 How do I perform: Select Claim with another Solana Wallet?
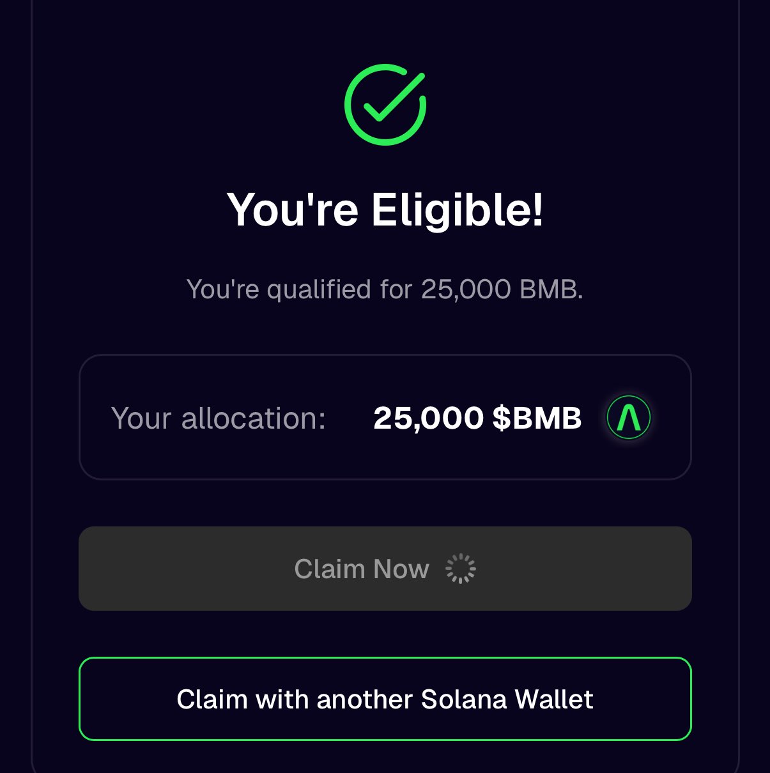pos(385,699)
